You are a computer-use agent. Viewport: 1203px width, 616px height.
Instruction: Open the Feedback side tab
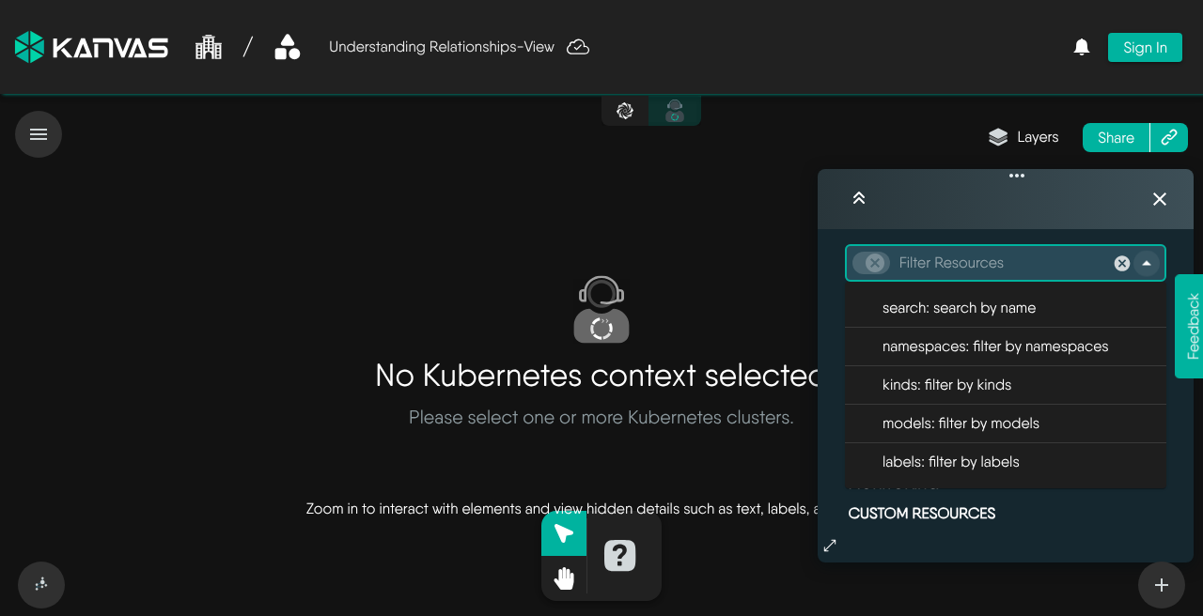click(1190, 326)
